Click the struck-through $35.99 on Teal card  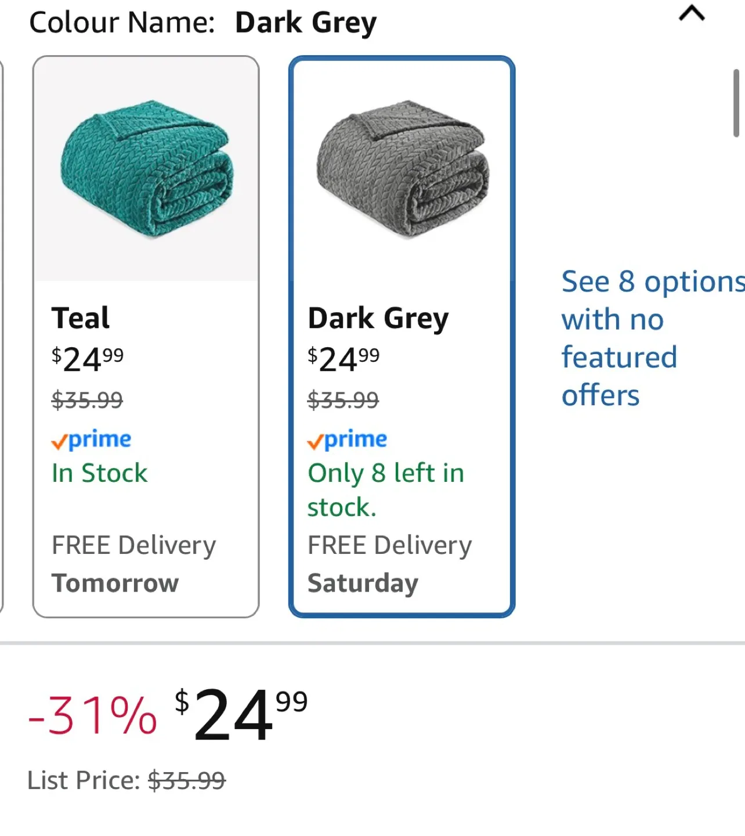88,400
